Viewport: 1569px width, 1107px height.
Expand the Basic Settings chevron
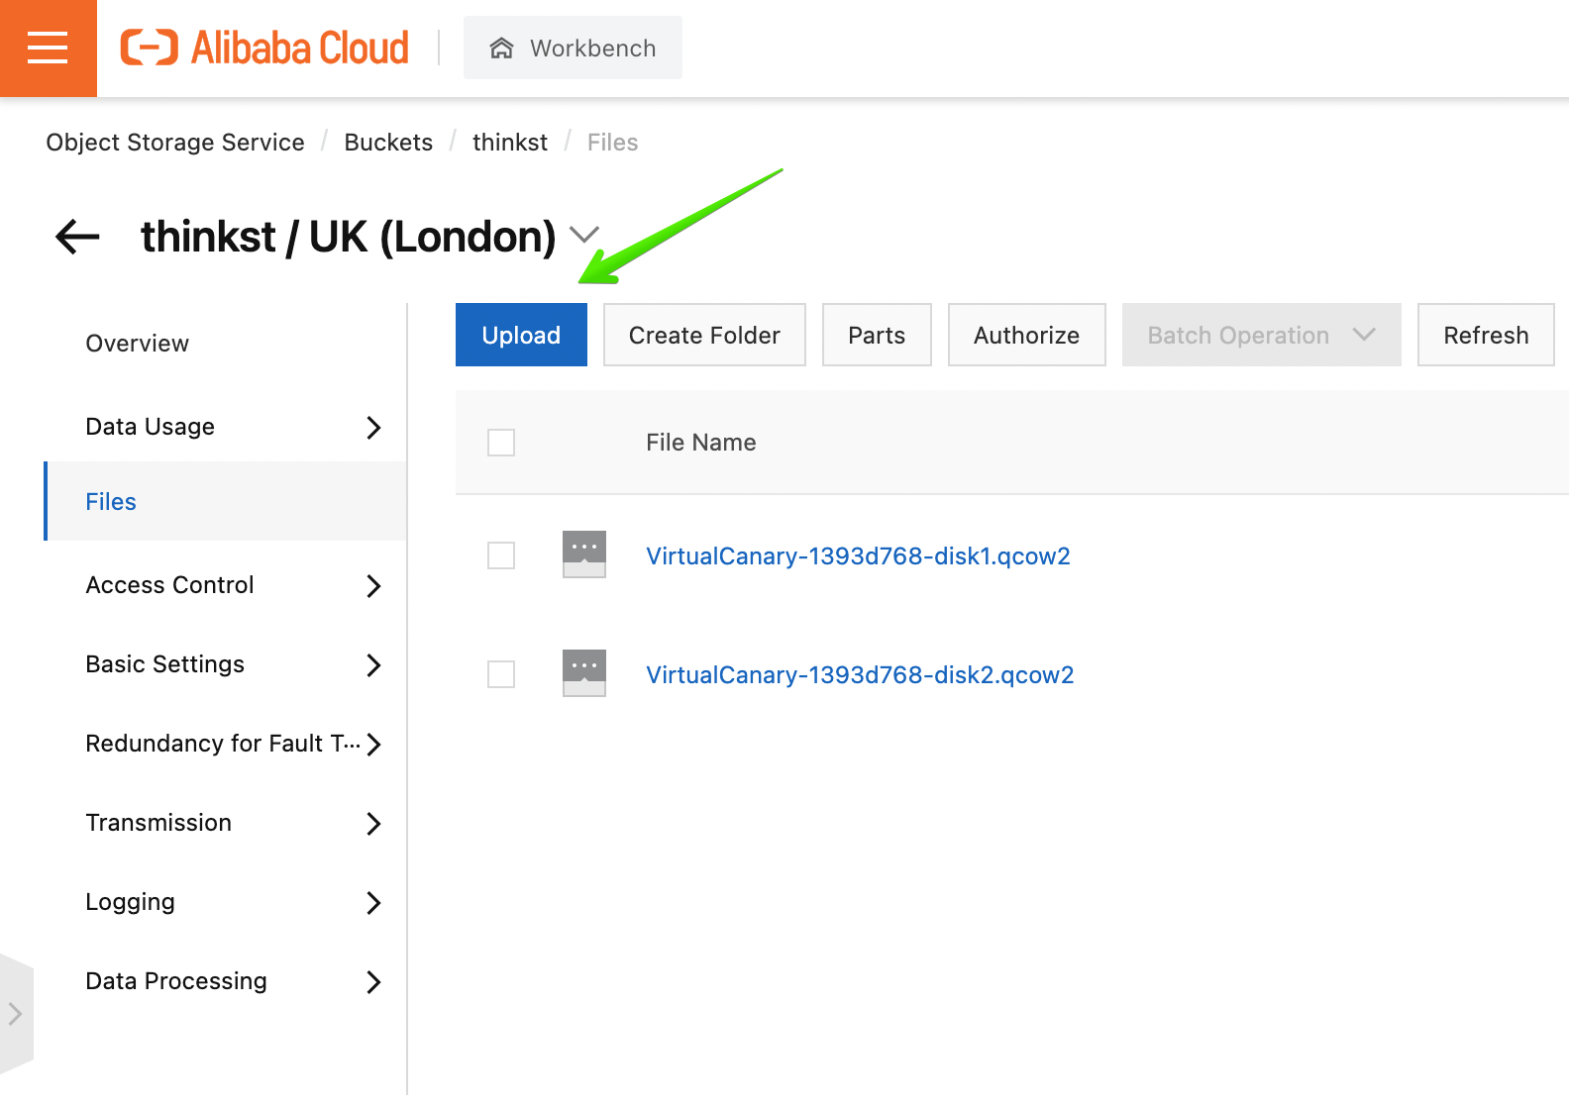373,665
